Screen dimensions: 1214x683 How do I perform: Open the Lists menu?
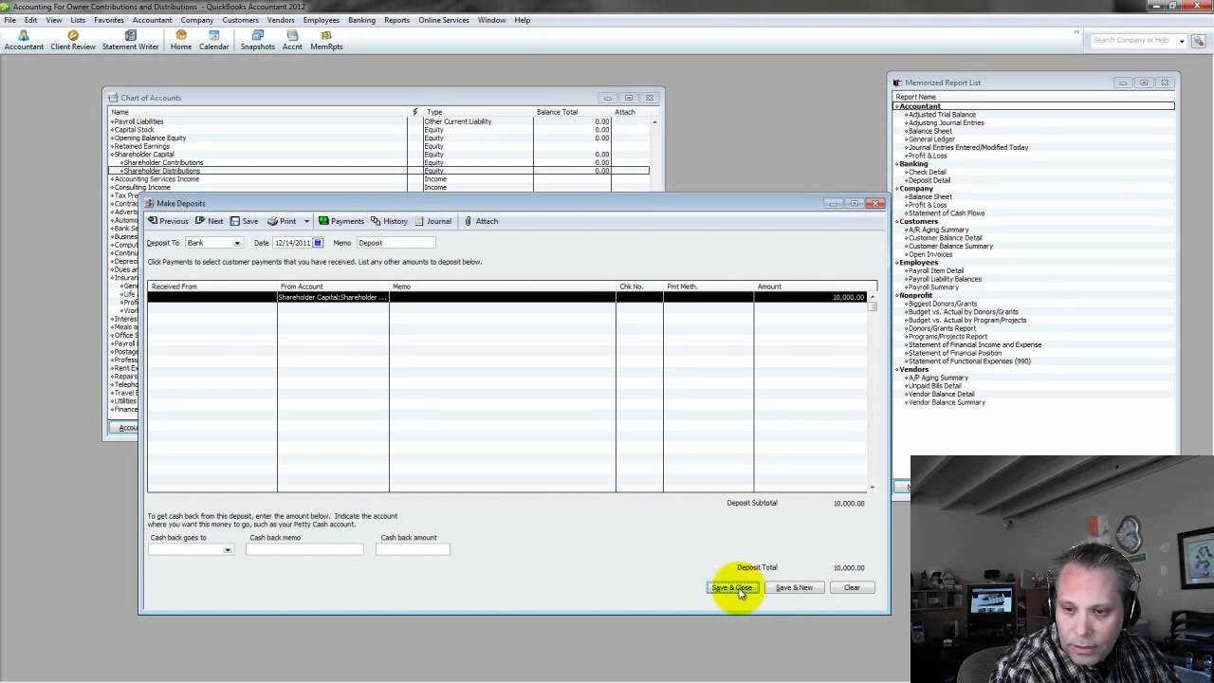pyautogui.click(x=78, y=20)
